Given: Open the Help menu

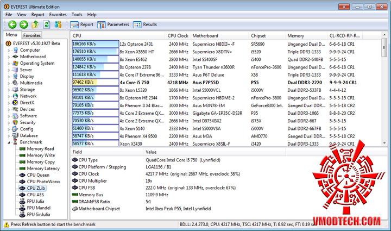Looking at the screenshot, I should [x=92, y=15].
